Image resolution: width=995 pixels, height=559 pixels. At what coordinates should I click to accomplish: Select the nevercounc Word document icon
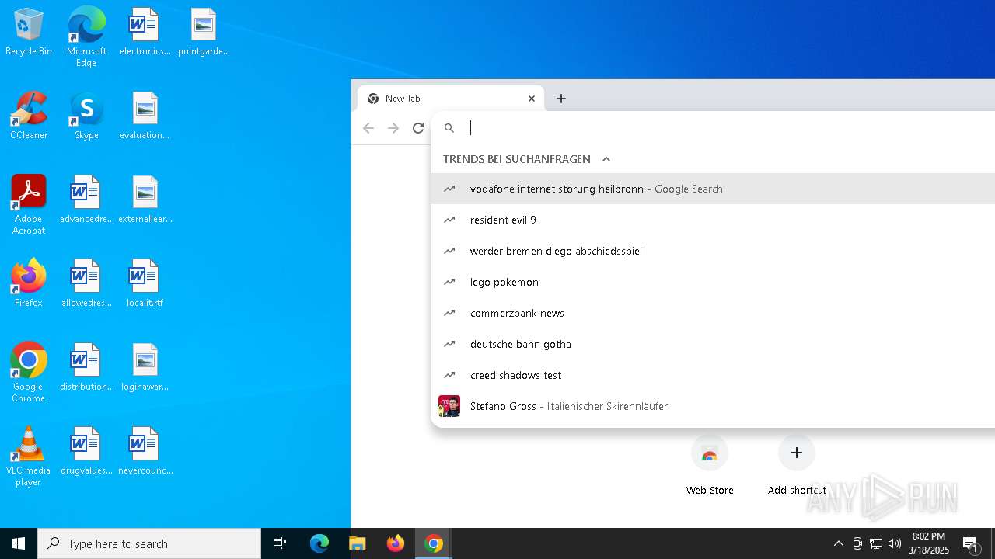pos(145,451)
